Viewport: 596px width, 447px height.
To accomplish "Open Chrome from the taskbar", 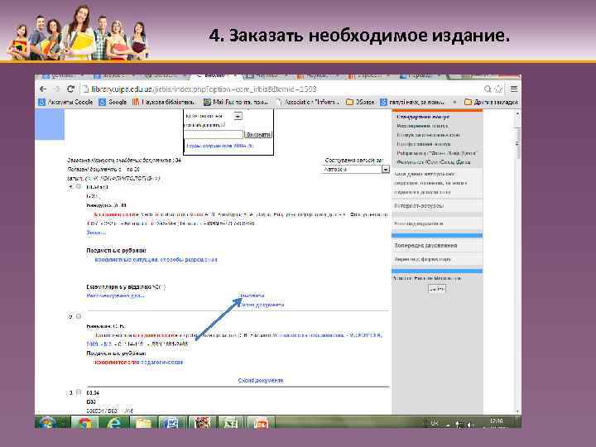I will pos(84,422).
